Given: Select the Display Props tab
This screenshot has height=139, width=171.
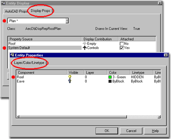Looking at the screenshot, I should click(41, 11).
